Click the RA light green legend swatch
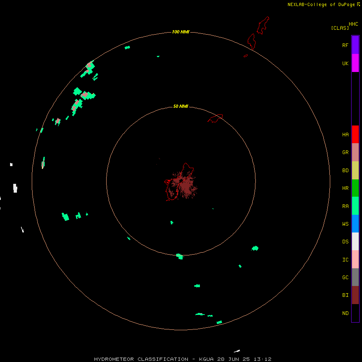The width and height of the screenshot is (362, 362). click(x=355, y=206)
